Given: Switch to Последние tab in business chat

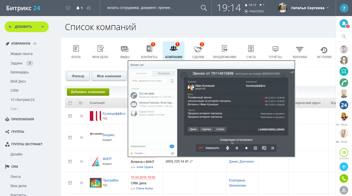Looking at the screenshot, I should pos(164,73).
